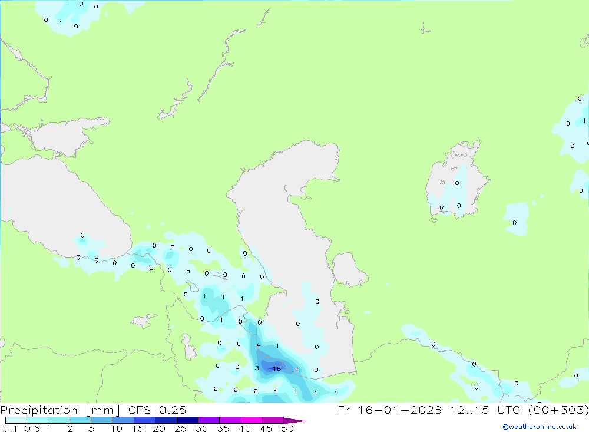Click the '(00+303)' forecast offset text
The height and width of the screenshot is (432, 589).
pos(558,410)
